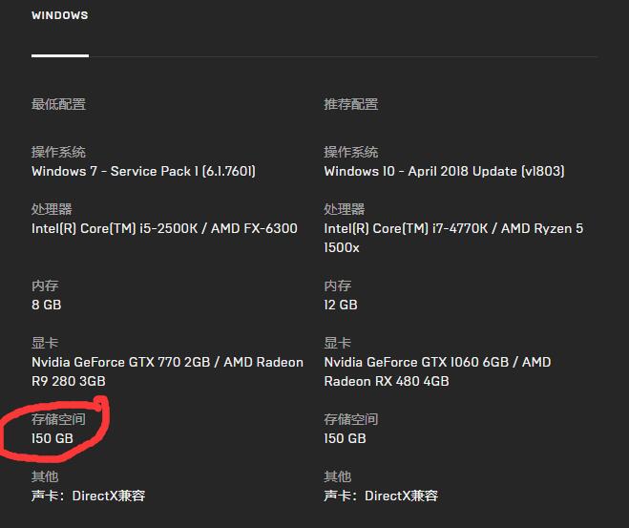
Task: Click the 显卡 label in the recommended column
Action: click(x=337, y=343)
